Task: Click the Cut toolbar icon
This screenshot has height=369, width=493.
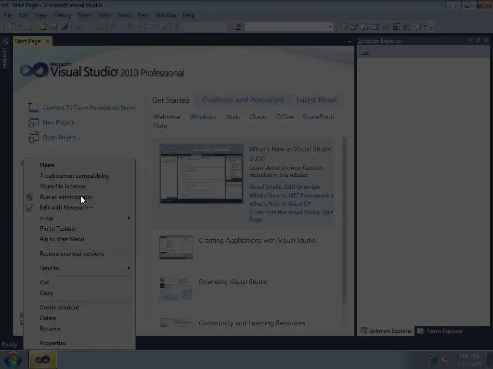Action: pyautogui.click(x=78, y=27)
